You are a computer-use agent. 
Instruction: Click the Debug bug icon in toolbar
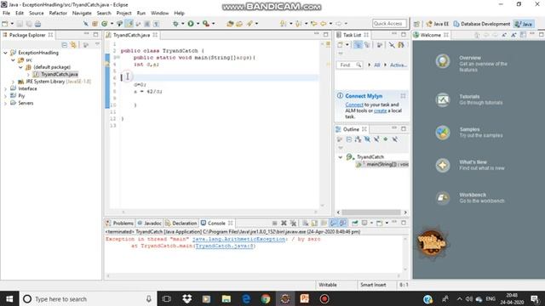pos(175,24)
